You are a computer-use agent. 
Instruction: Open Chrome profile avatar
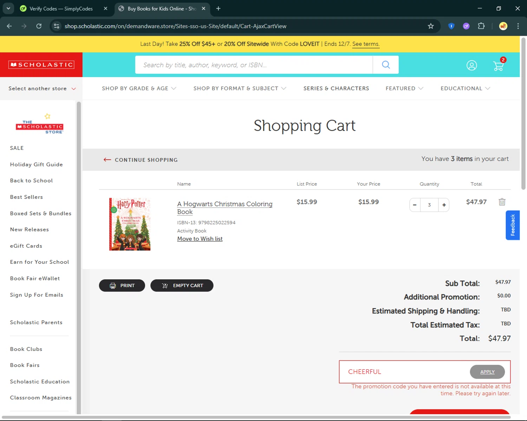(503, 26)
